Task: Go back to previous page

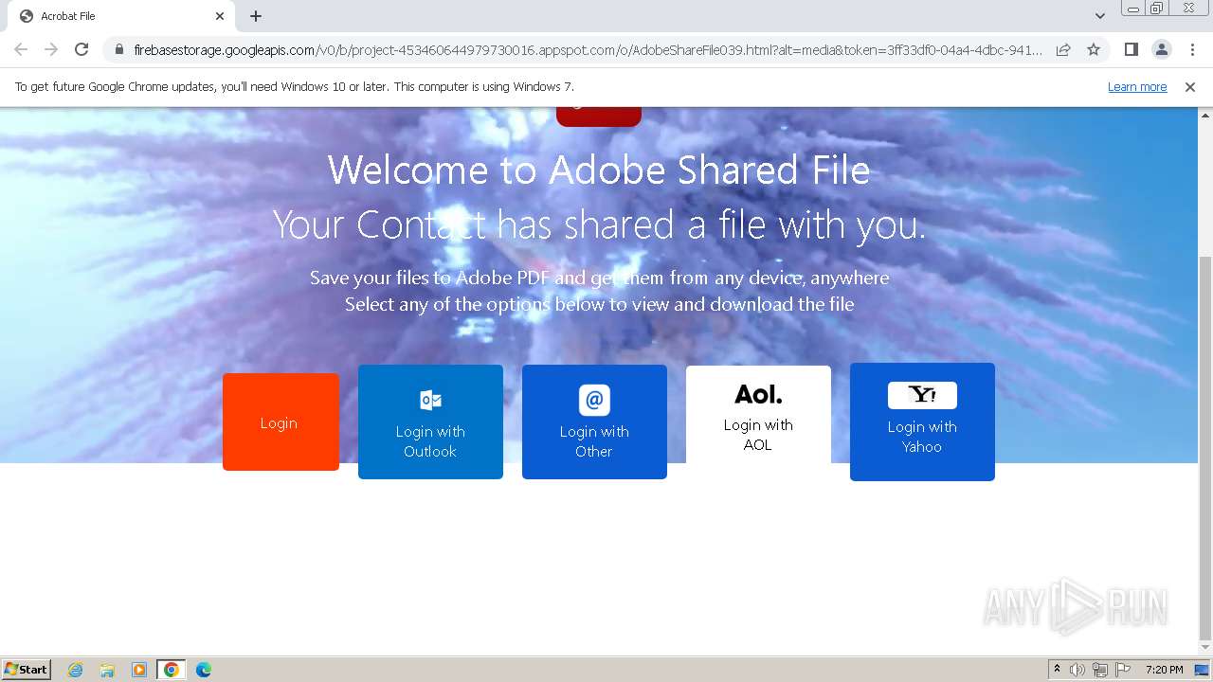Action: (x=21, y=49)
